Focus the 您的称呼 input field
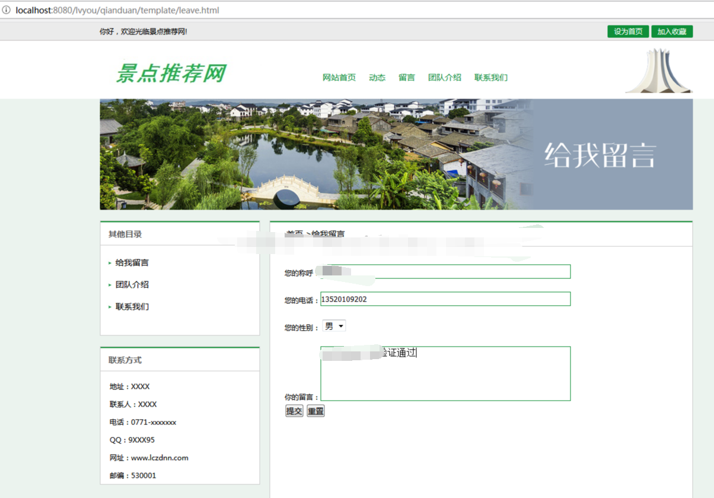 pos(445,272)
